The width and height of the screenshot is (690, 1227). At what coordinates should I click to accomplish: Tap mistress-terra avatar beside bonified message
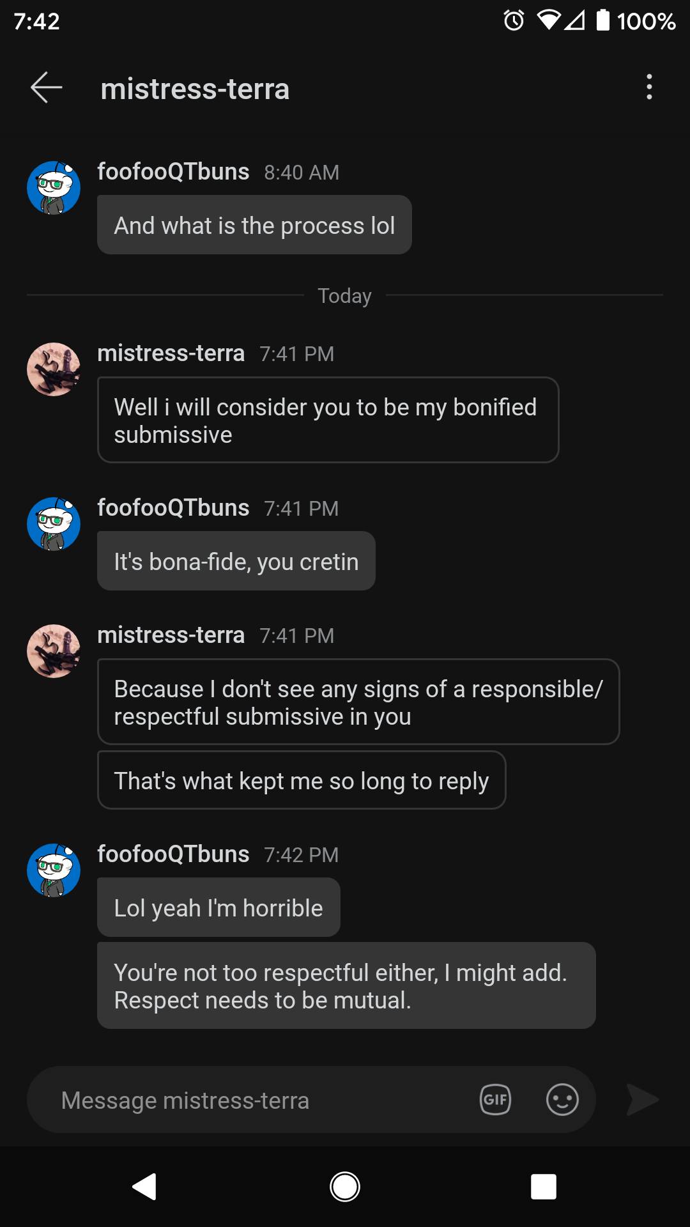[x=54, y=369]
